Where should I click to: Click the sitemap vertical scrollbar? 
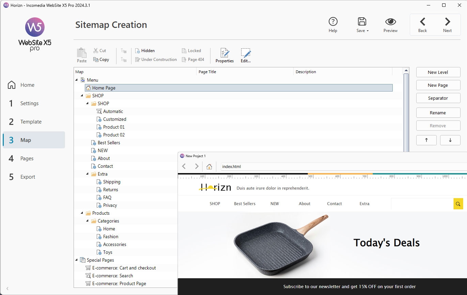coord(406,112)
